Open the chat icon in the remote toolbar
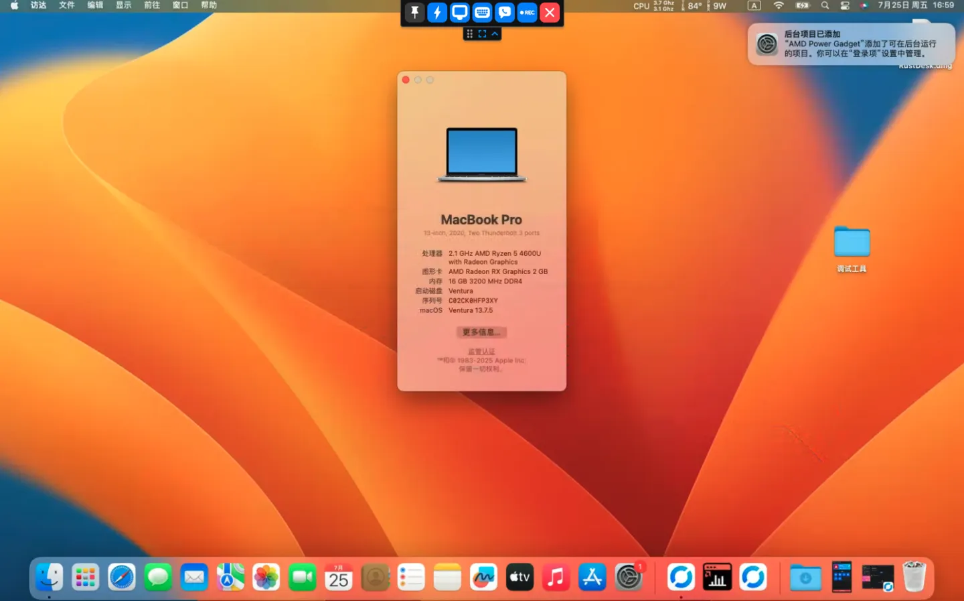964x601 pixels. click(504, 13)
